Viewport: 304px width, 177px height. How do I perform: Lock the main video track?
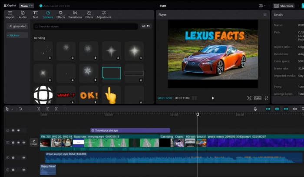coord(13,143)
